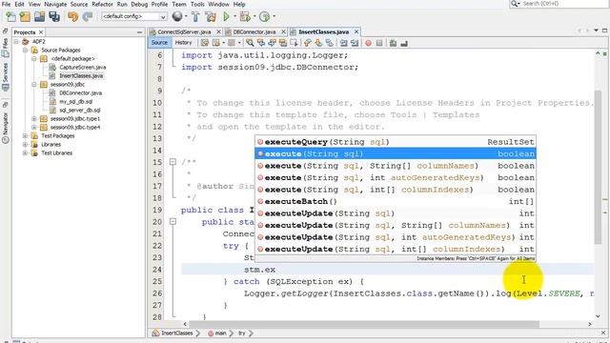Click the Previous Bookmark icon in editor toolbar

coord(307,43)
